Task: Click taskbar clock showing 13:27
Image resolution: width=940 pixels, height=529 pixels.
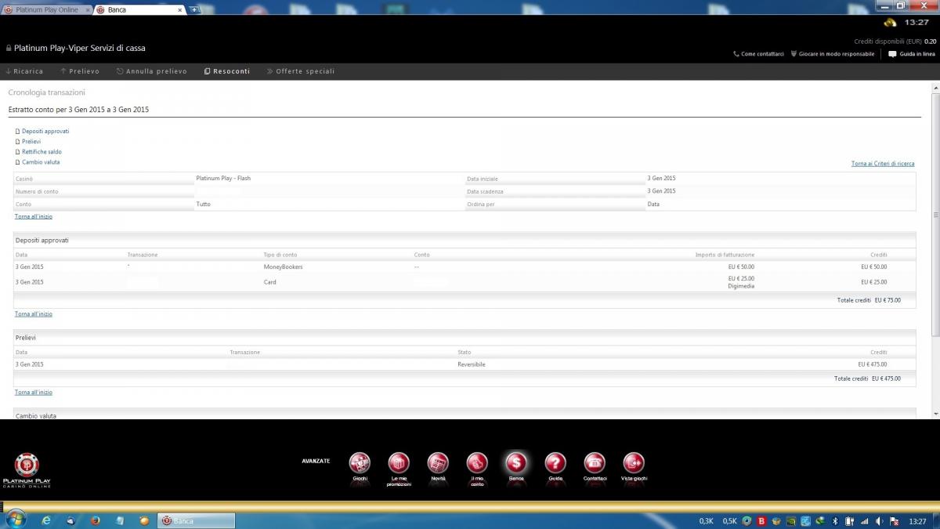Action: 917,521
